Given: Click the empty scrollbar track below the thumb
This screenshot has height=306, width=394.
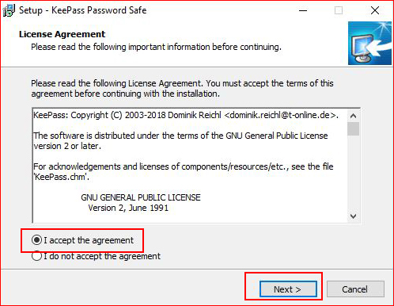Looking at the screenshot, I should (353, 173).
